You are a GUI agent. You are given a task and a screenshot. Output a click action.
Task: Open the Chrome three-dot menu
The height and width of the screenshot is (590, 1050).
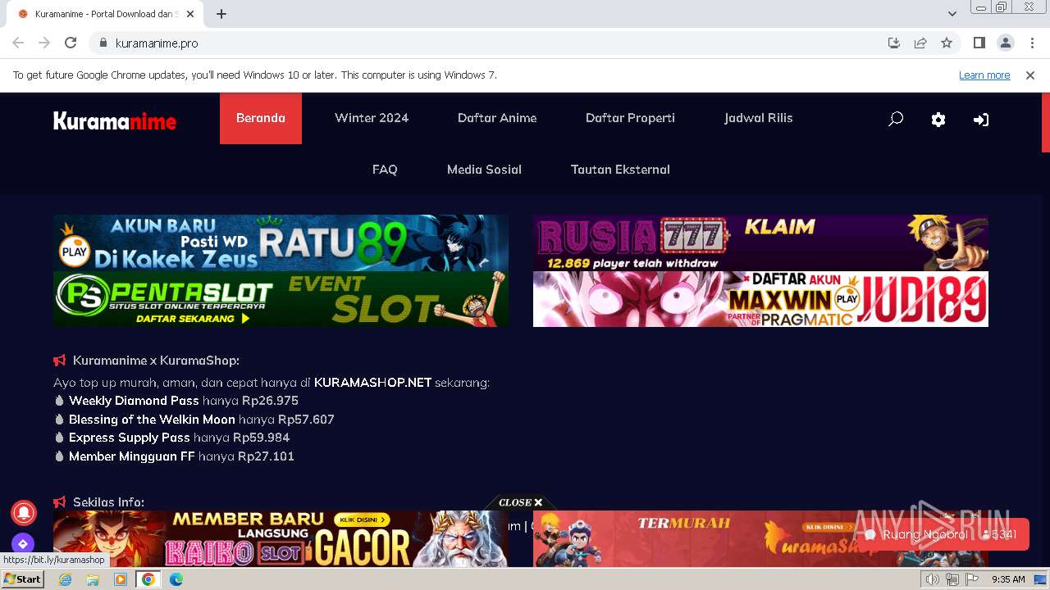[1032, 43]
